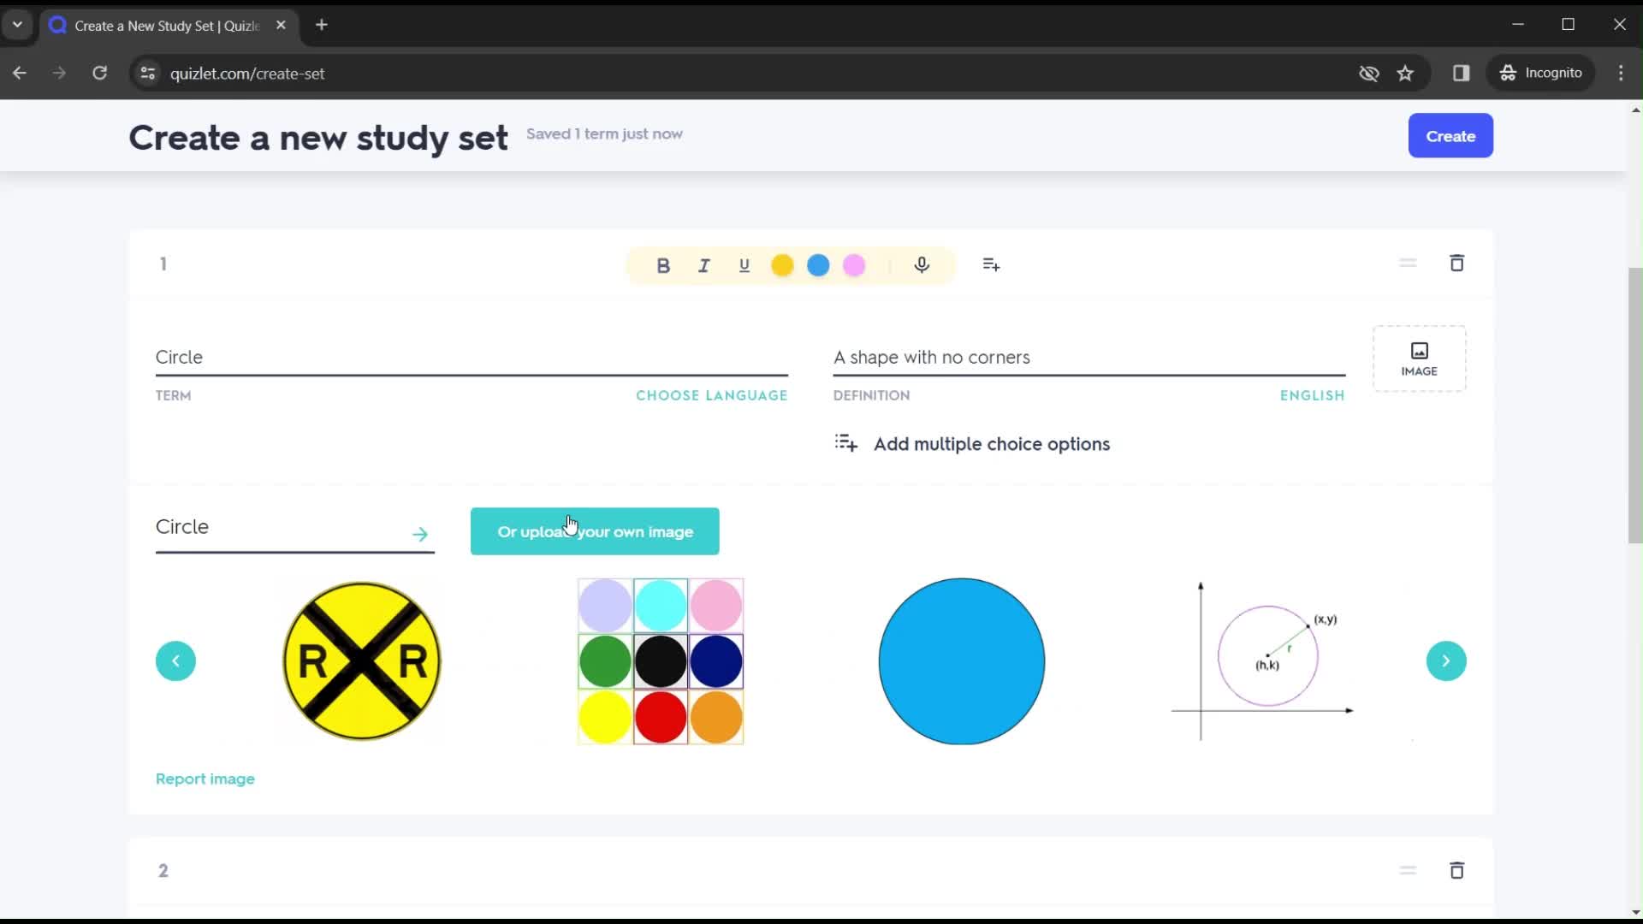1643x924 pixels.
Task: Click the add row icon
Action: pos(991,264)
